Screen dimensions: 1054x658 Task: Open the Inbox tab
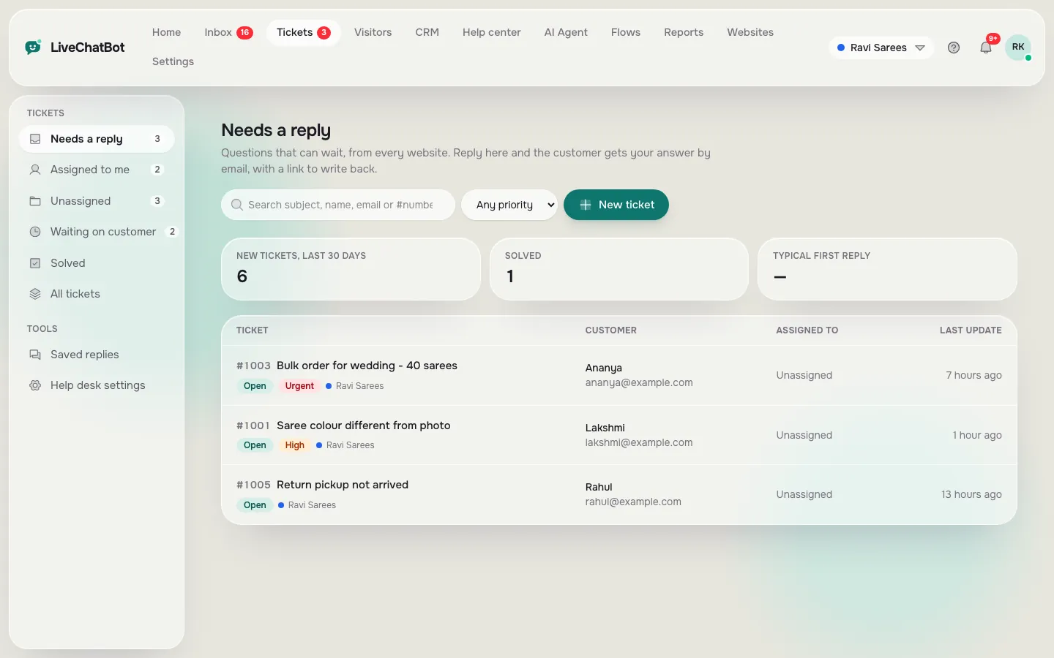228,32
